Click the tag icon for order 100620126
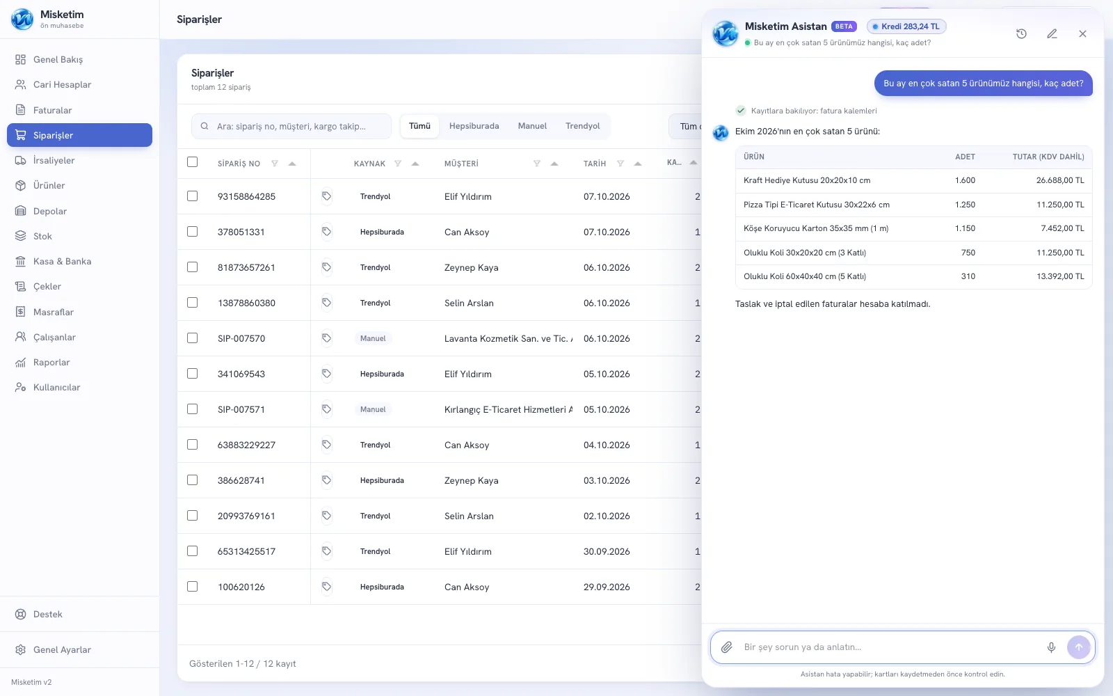The image size is (1113, 696). (x=326, y=587)
